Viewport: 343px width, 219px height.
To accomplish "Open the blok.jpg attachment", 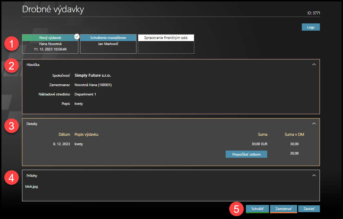I will point(31,187).
